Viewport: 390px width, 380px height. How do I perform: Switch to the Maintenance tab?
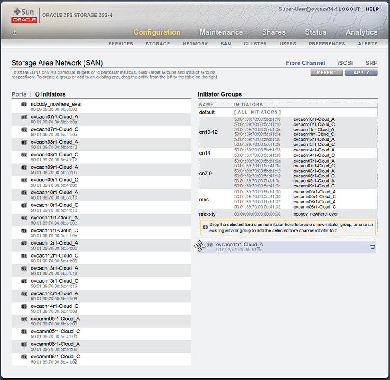click(221, 32)
